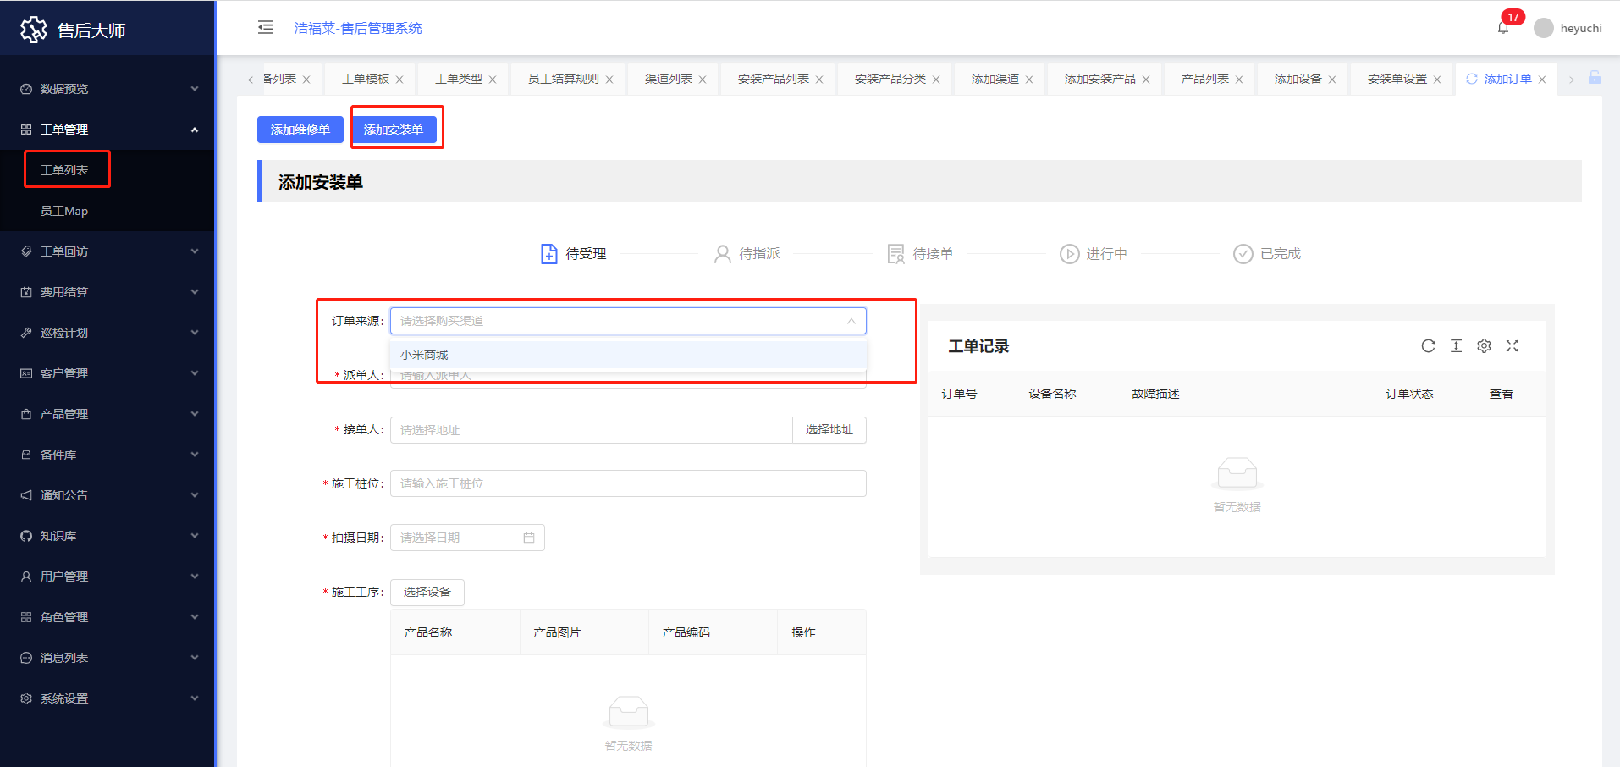This screenshot has width=1620, height=767.
Task: Refresh the 工单记录 table
Action: pos(1428,346)
